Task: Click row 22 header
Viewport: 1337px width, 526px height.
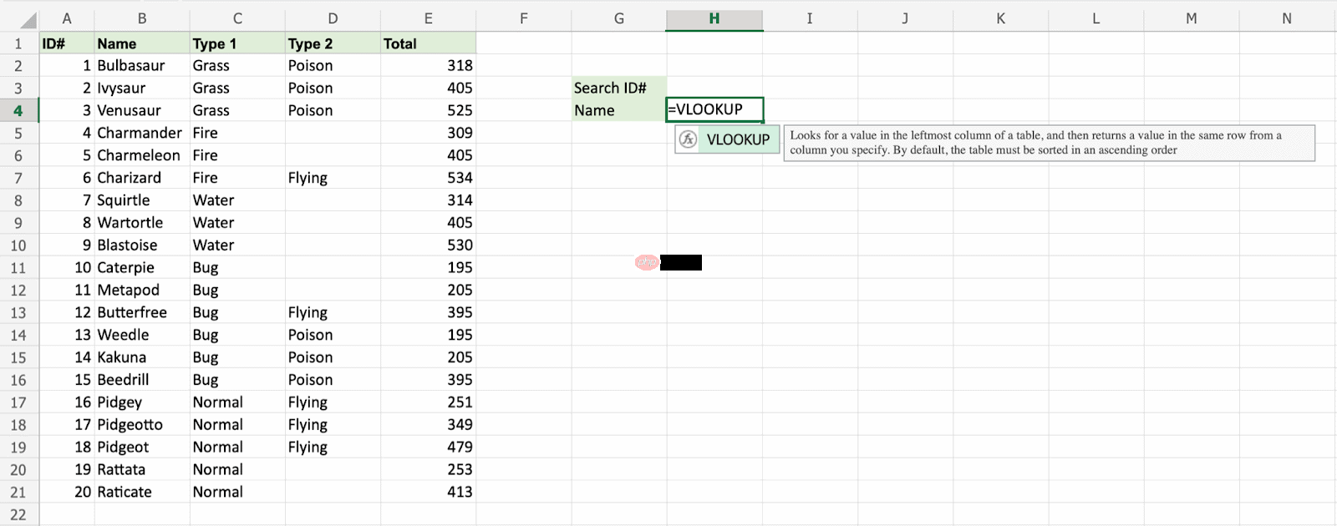Action: click(x=18, y=514)
